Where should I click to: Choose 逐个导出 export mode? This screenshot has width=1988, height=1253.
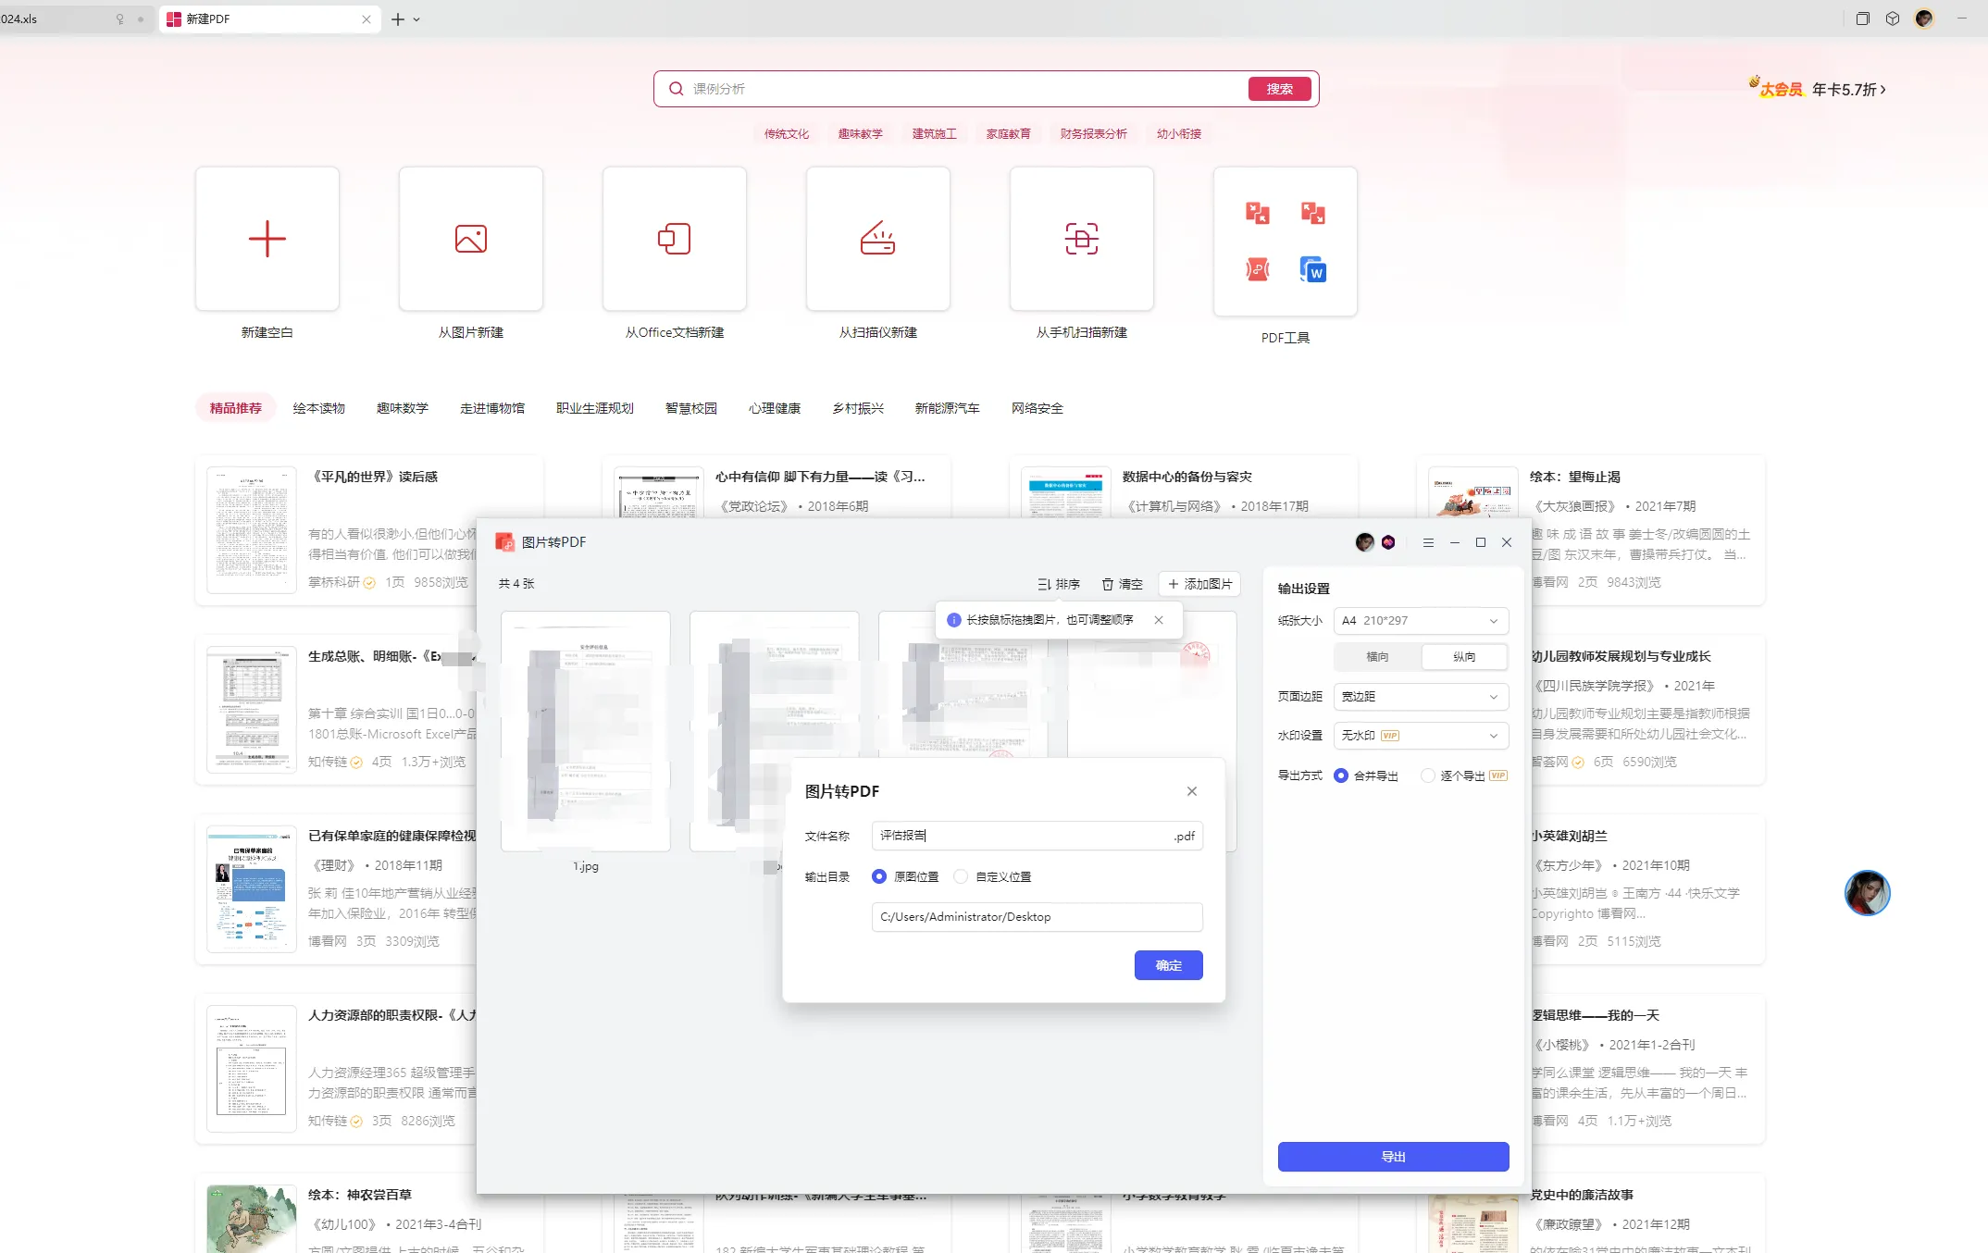[x=1428, y=775]
